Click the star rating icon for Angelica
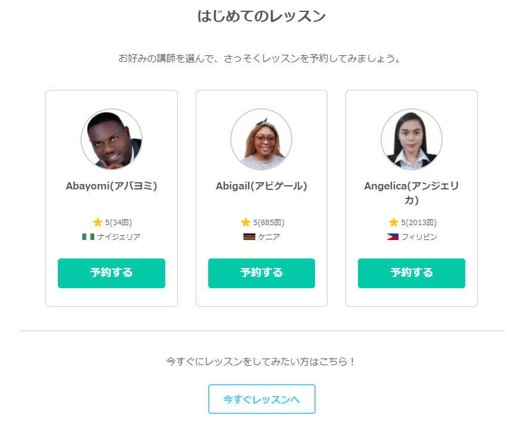The width and height of the screenshot is (525, 430). (x=393, y=222)
